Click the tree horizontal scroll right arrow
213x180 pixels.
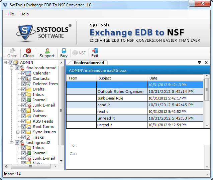pos(55,166)
